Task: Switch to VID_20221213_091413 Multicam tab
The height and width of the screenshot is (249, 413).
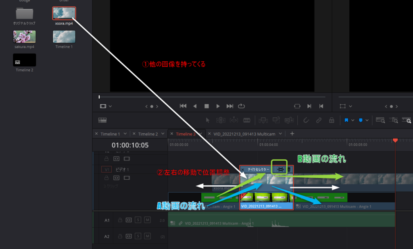Action: (244, 134)
